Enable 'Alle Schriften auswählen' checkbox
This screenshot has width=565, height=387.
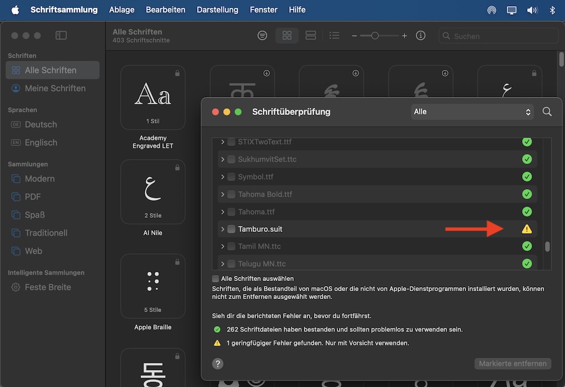(215, 279)
